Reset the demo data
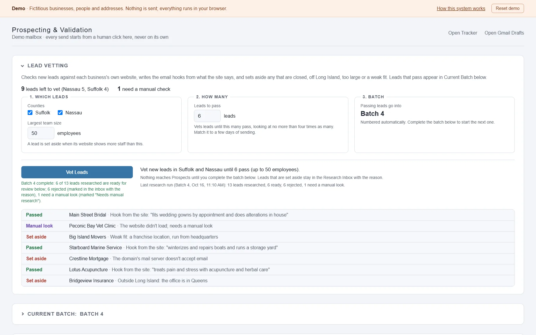Screen dimensions: 536x335 pyautogui.click(x=507, y=8)
